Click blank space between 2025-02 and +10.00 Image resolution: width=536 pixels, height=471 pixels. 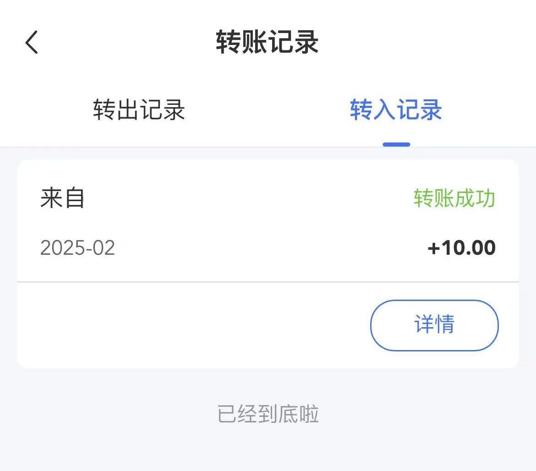(270, 248)
